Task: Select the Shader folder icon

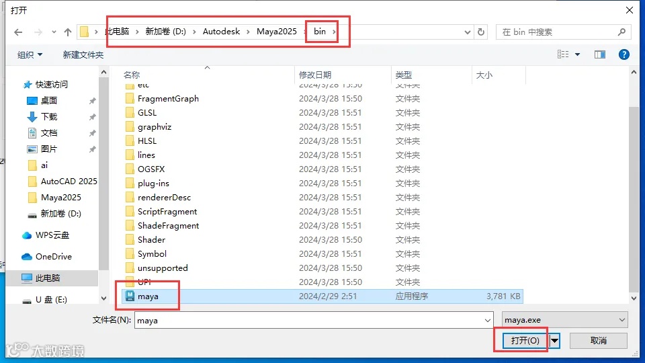Action: pyautogui.click(x=130, y=239)
